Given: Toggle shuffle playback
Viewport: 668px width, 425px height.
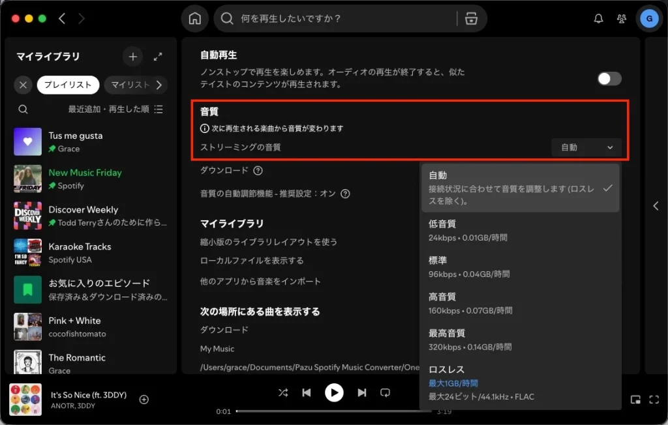Looking at the screenshot, I should [x=283, y=392].
